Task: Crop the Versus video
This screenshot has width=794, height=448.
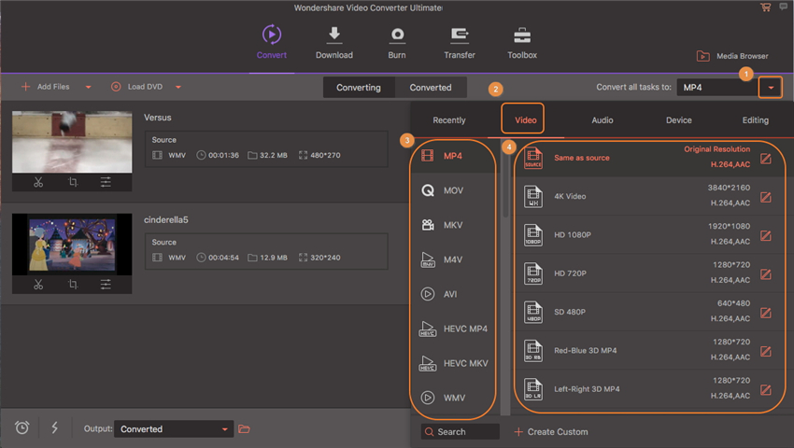Action: [73, 182]
